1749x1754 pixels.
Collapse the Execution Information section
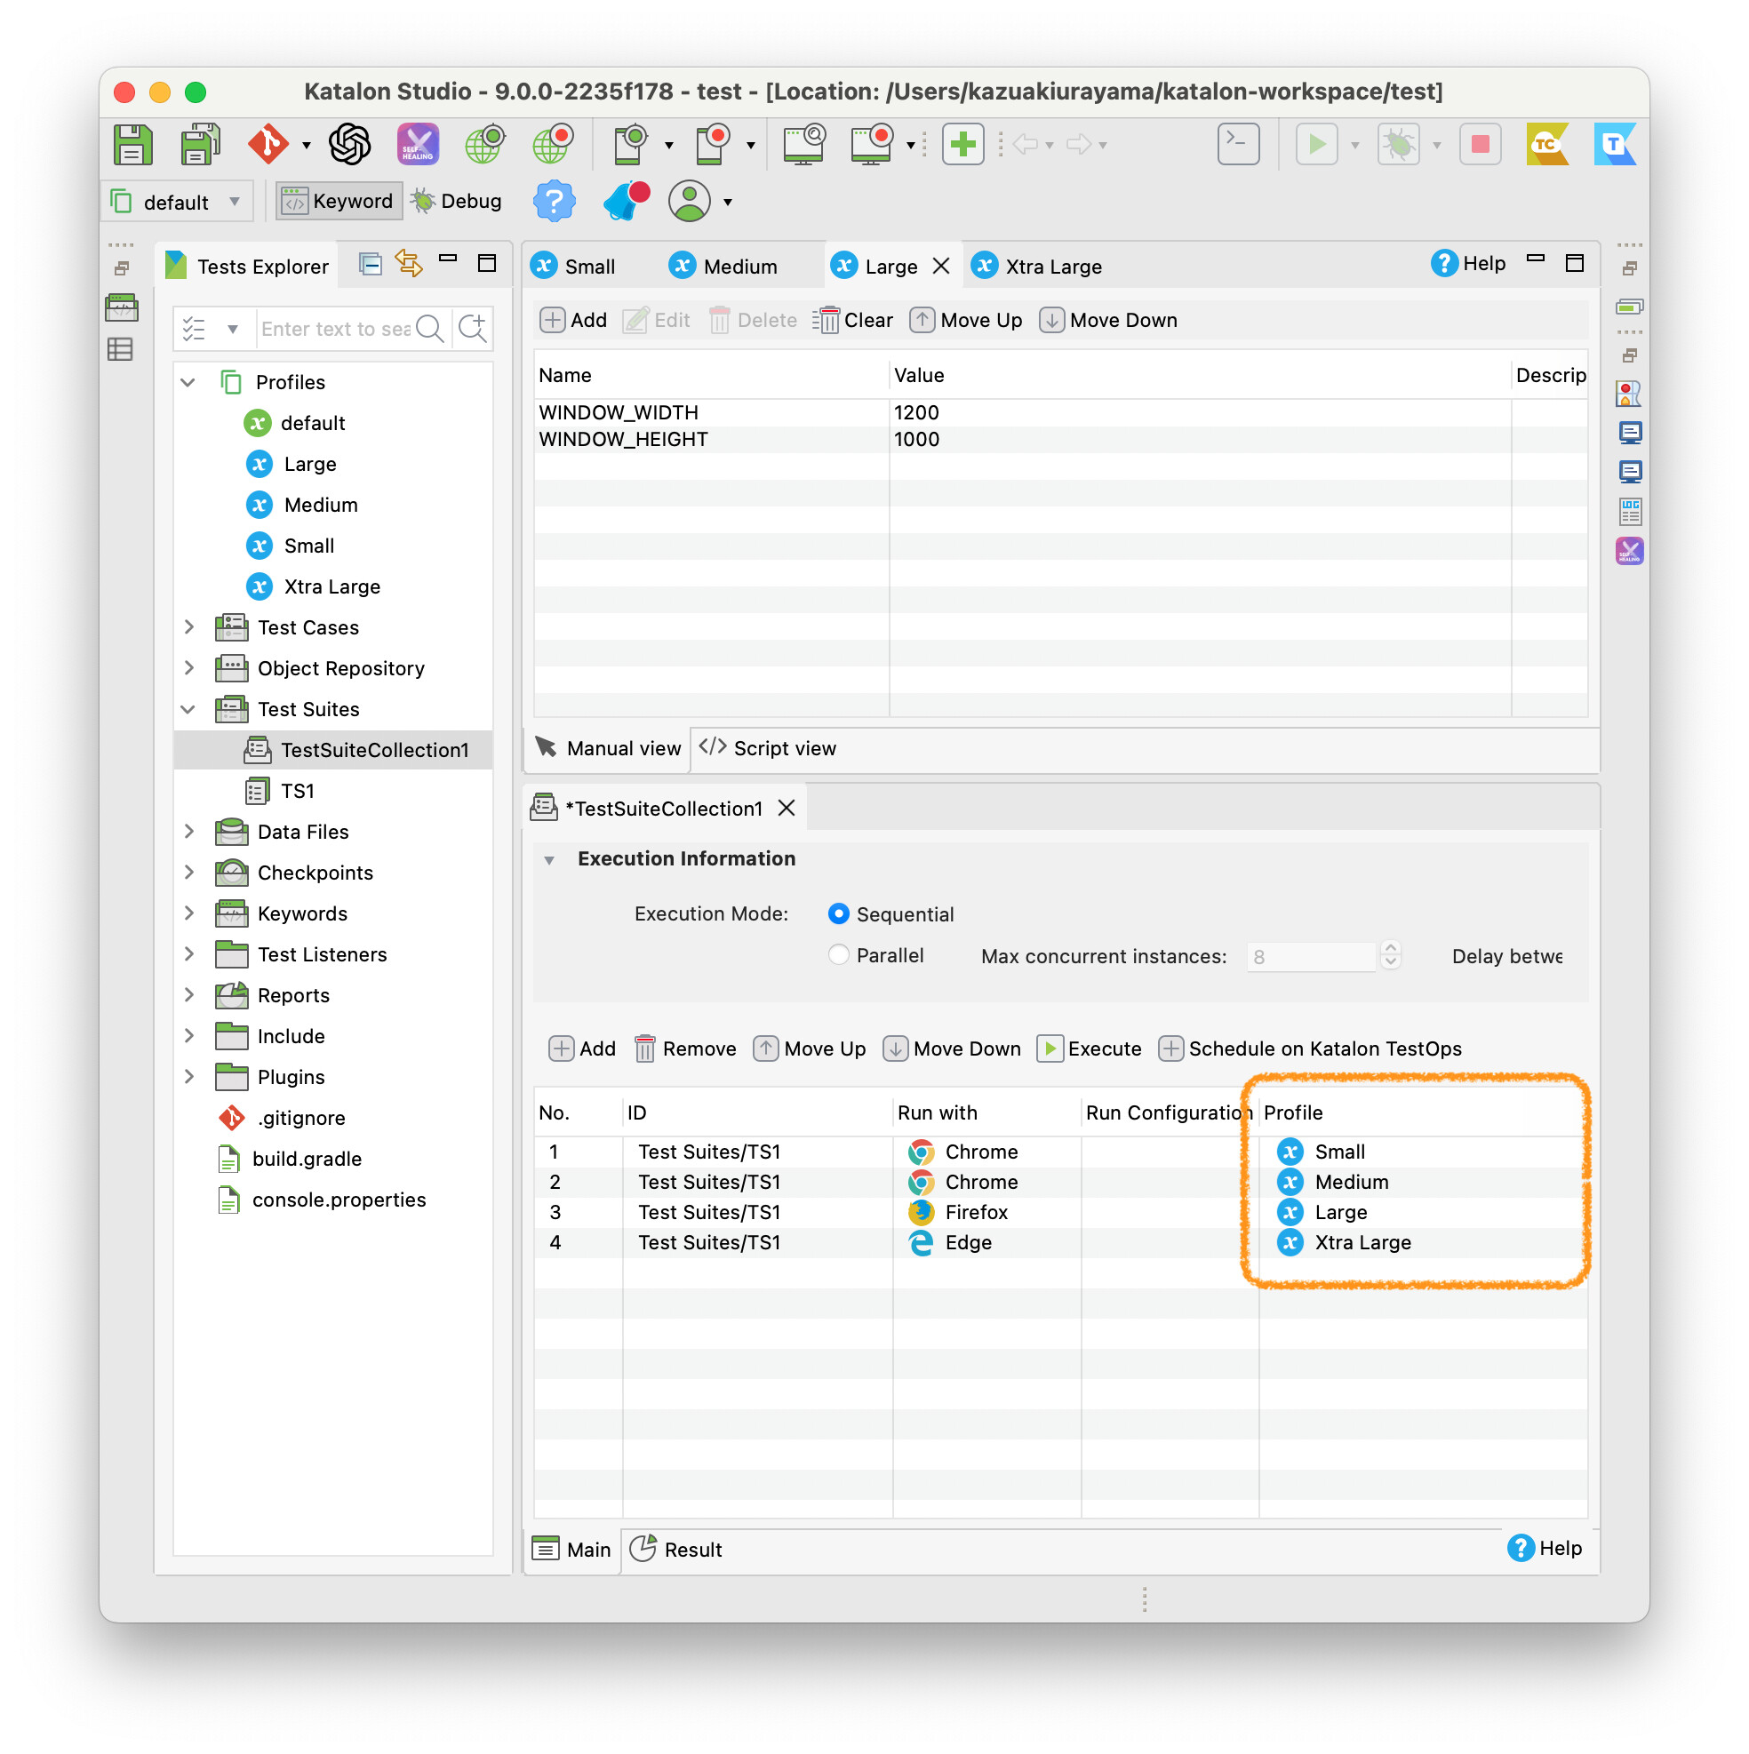(x=549, y=859)
